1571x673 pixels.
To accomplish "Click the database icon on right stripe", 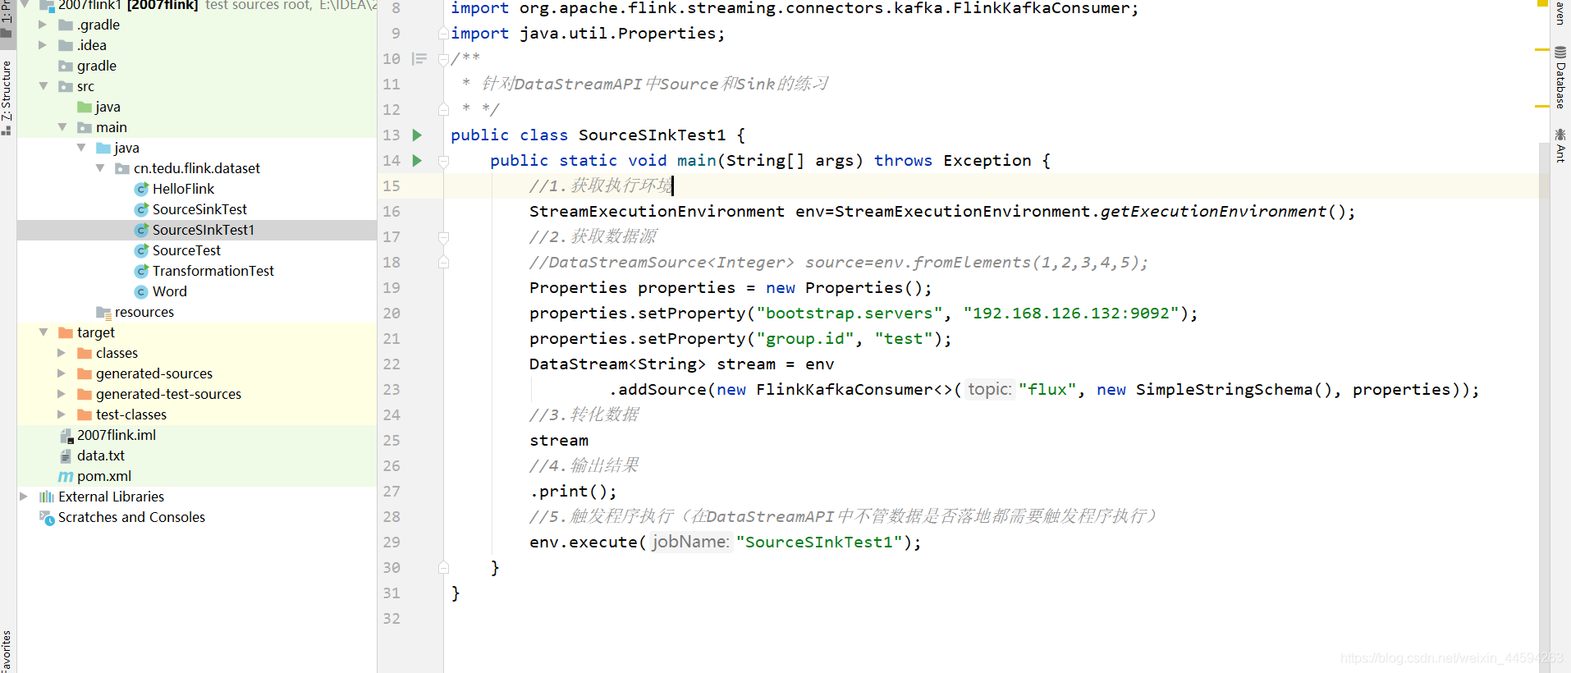I will (x=1560, y=53).
